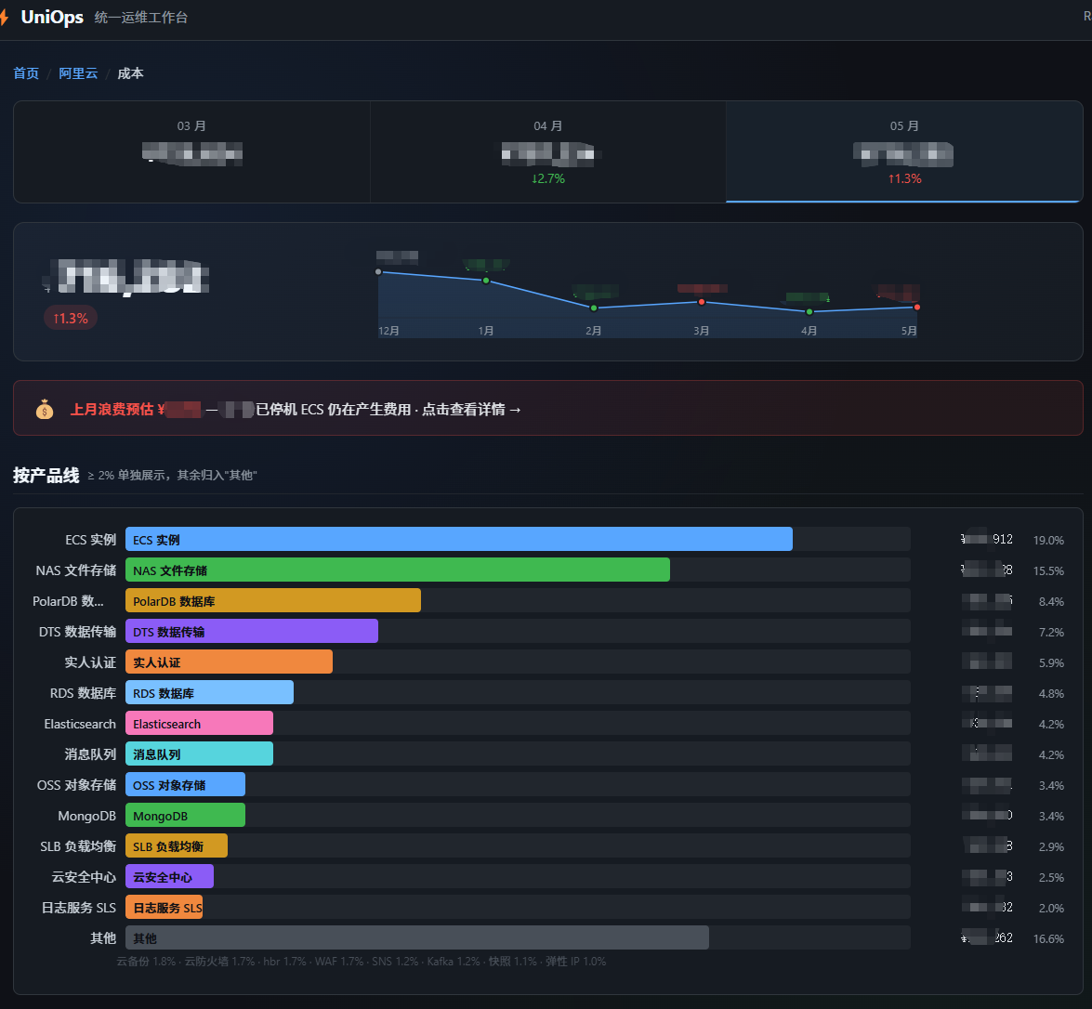The height and width of the screenshot is (1009, 1092).
Task: Click the green NAS 文件存储 cost bar
Action: [398, 570]
